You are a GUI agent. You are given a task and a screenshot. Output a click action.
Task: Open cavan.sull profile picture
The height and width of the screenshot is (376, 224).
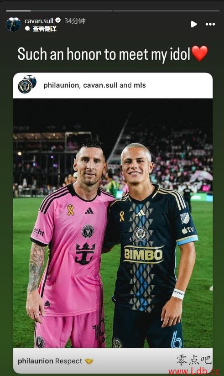(x=13, y=24)
